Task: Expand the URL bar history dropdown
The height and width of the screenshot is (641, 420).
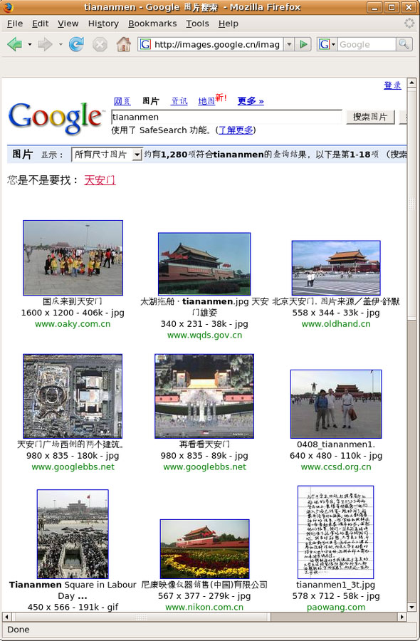Action: [289, 44]
